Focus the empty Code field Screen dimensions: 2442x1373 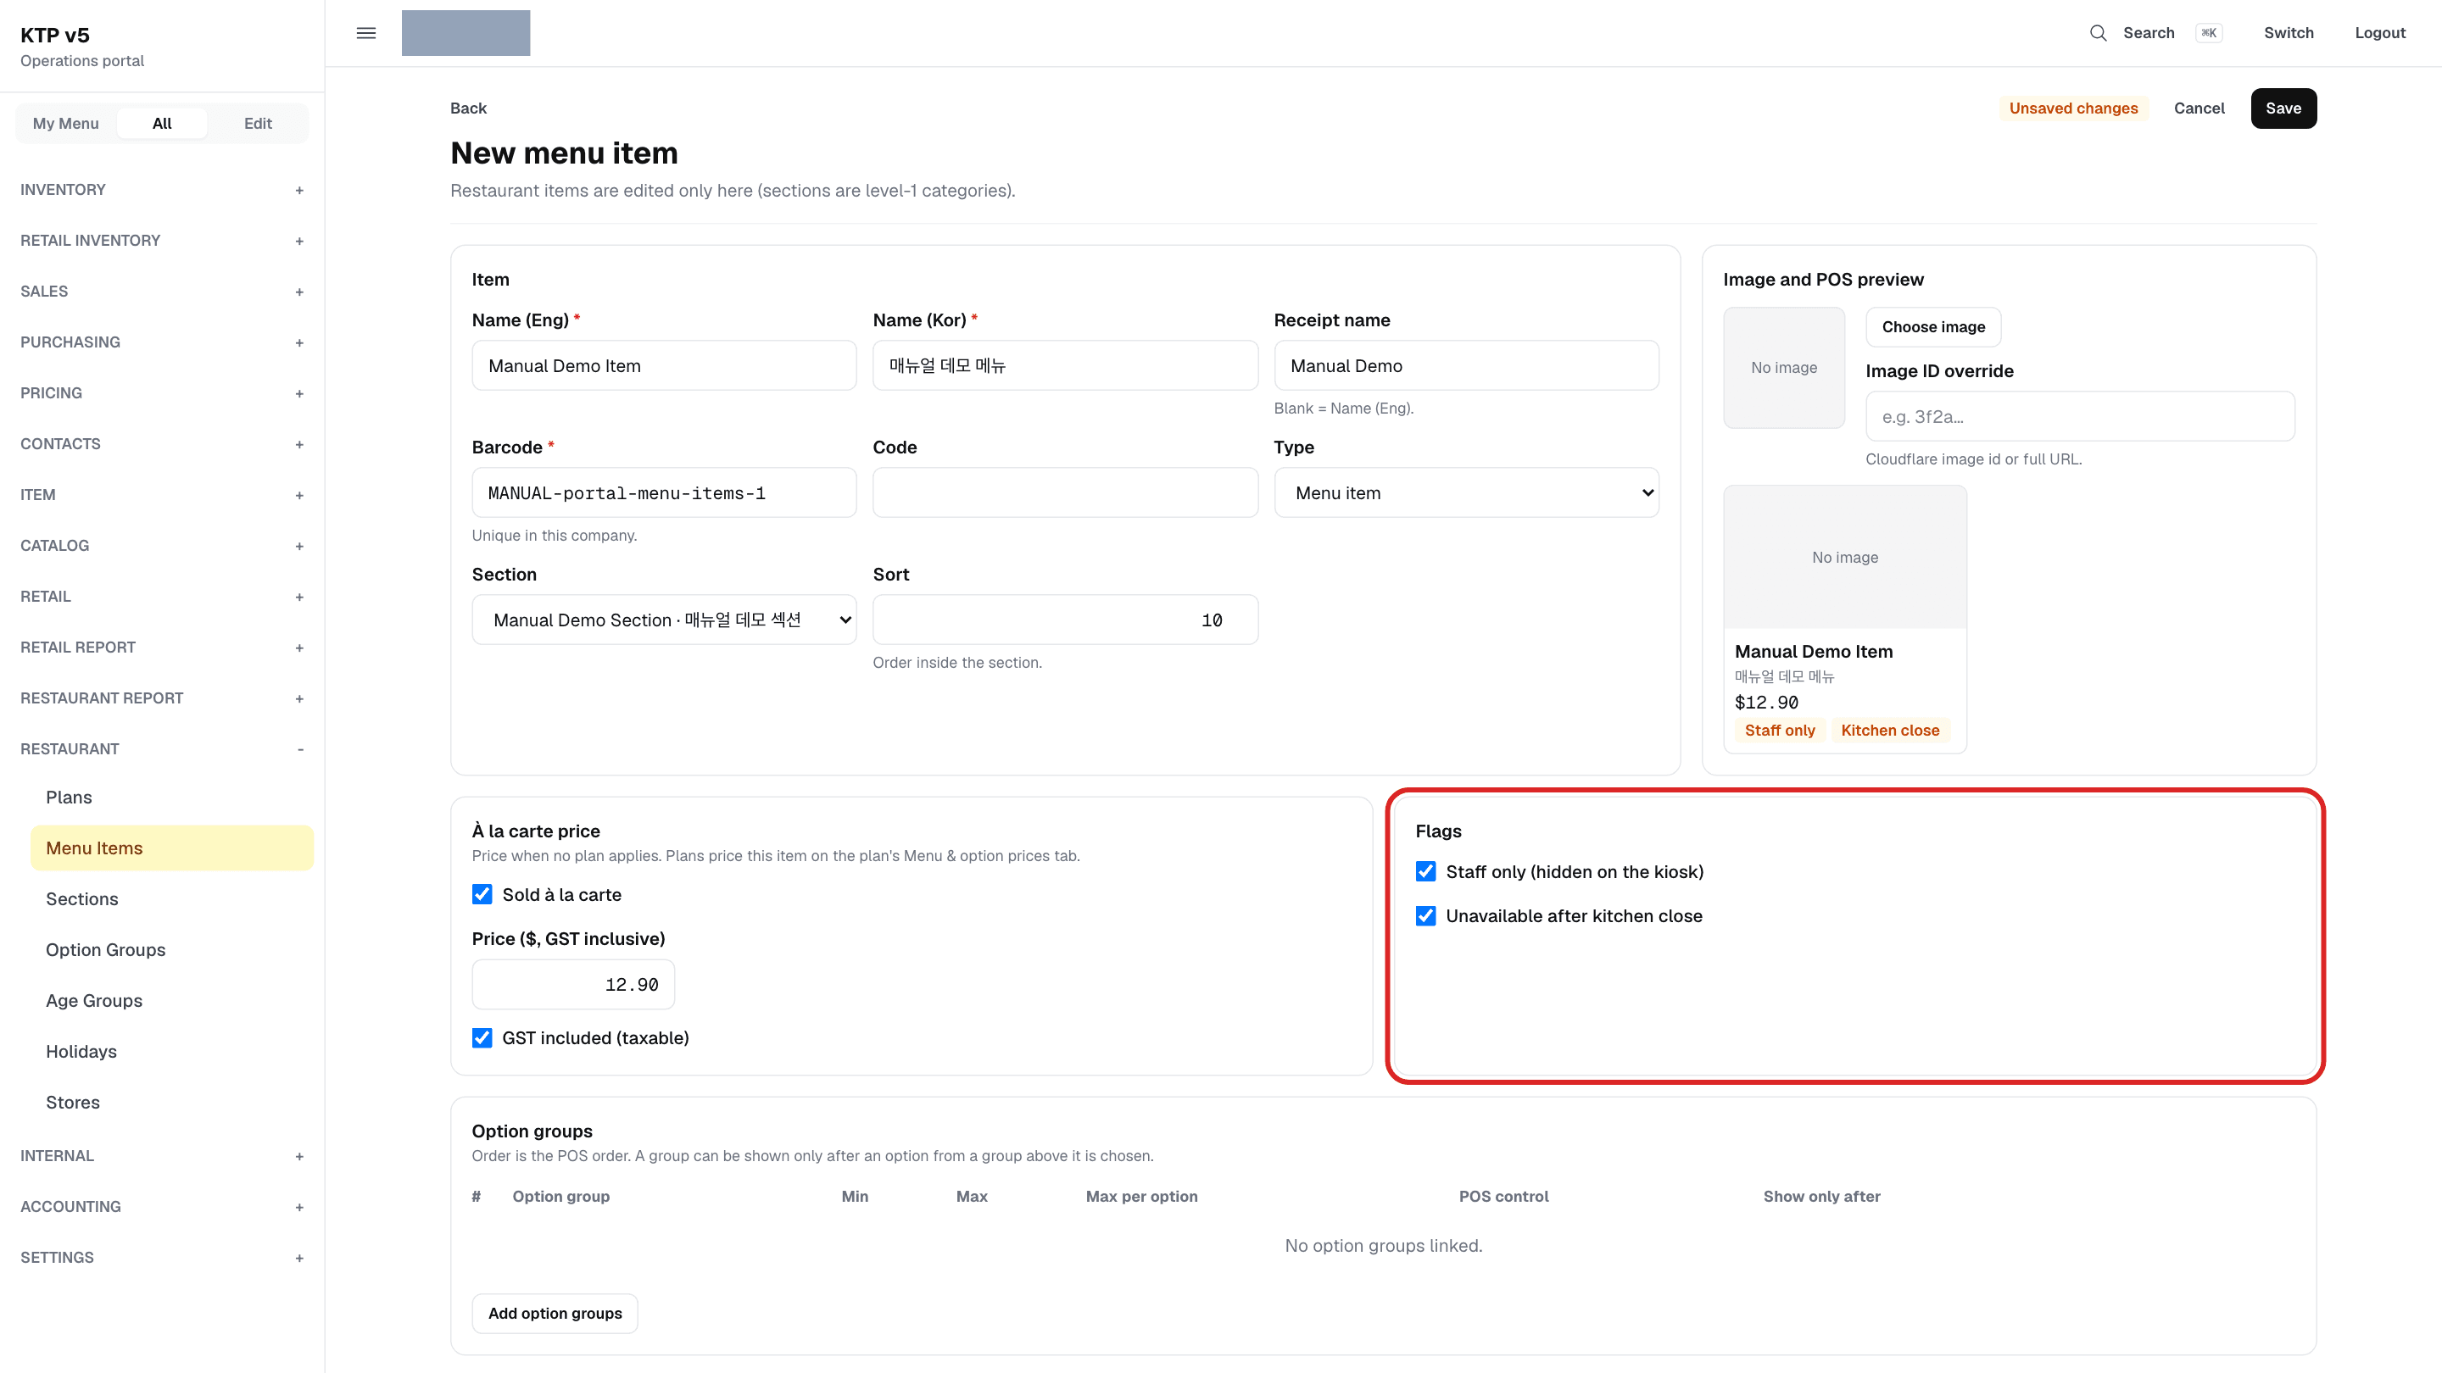click(x=1066, y=492)
